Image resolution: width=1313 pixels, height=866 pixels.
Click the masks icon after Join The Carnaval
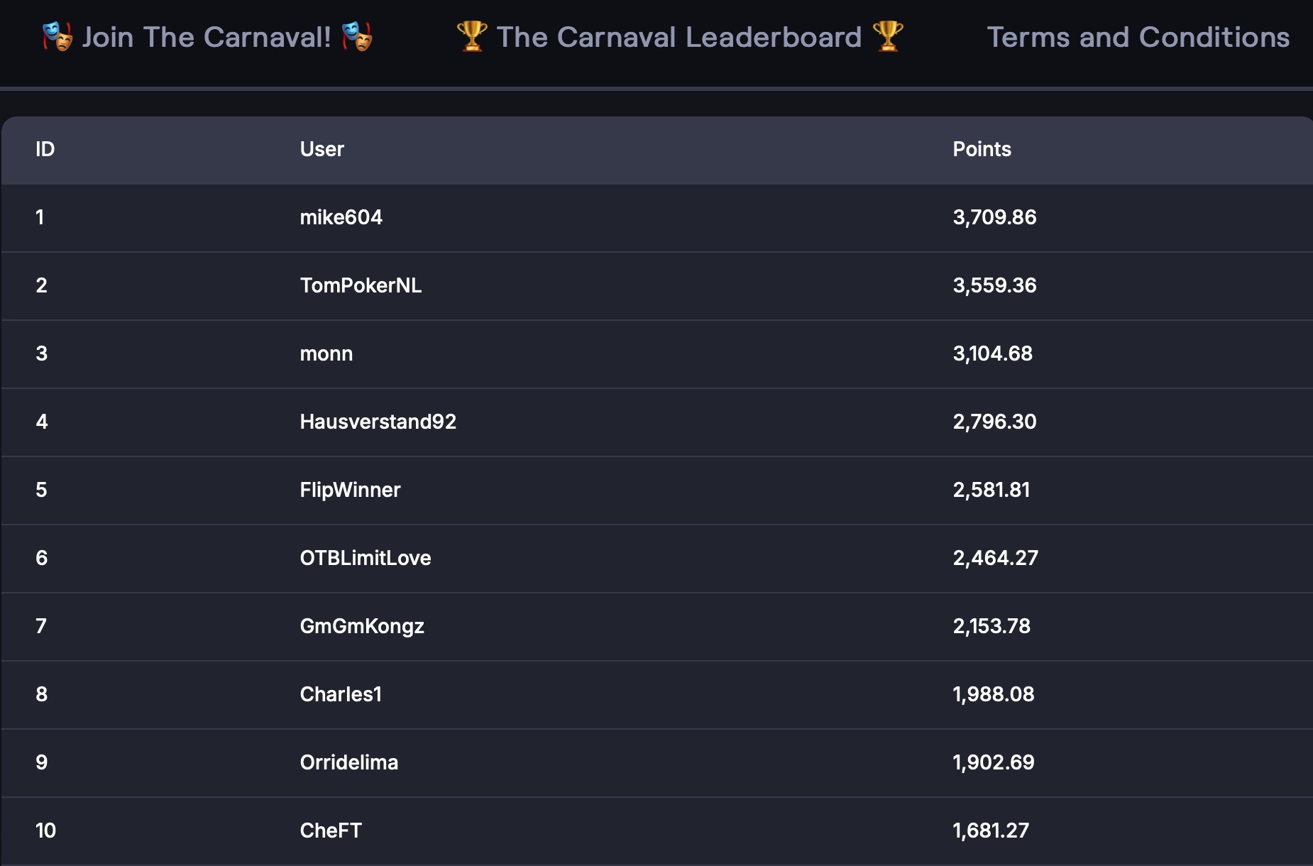point(357,36)
